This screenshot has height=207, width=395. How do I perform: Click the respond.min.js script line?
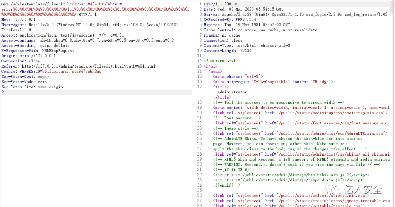pos(289,180)
